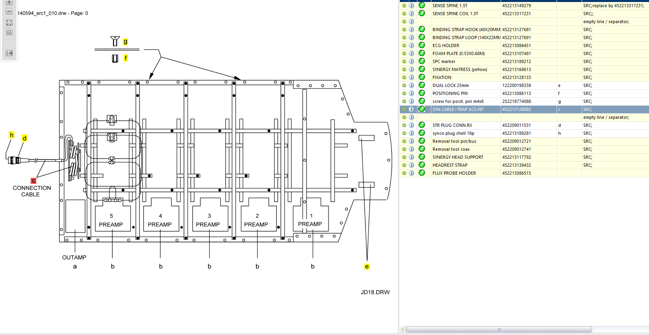The image size is (649, 335).
Task: Click the four-square grid view icon
Action: click(x=9, y=23)
